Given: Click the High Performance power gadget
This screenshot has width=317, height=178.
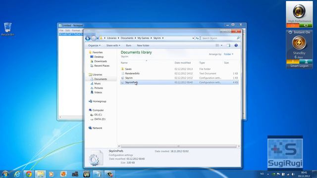Looking at the screenshot, I should coord(299,14).
